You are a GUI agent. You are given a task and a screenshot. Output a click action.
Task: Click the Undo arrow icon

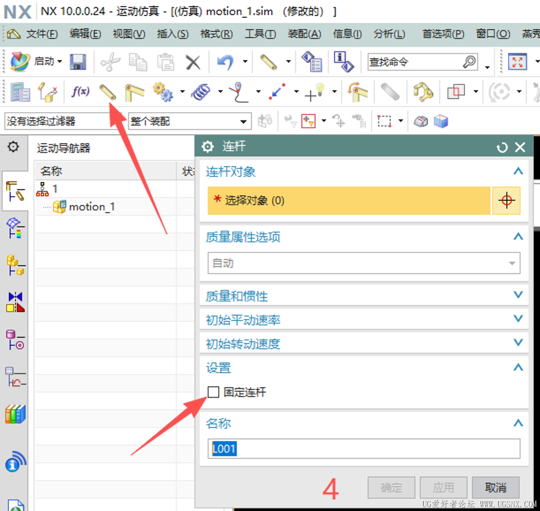click(x=226, y=62)
